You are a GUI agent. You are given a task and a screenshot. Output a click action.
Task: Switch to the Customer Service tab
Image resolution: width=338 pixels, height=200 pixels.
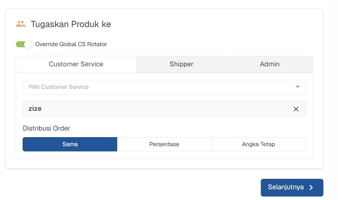(76, 64)
